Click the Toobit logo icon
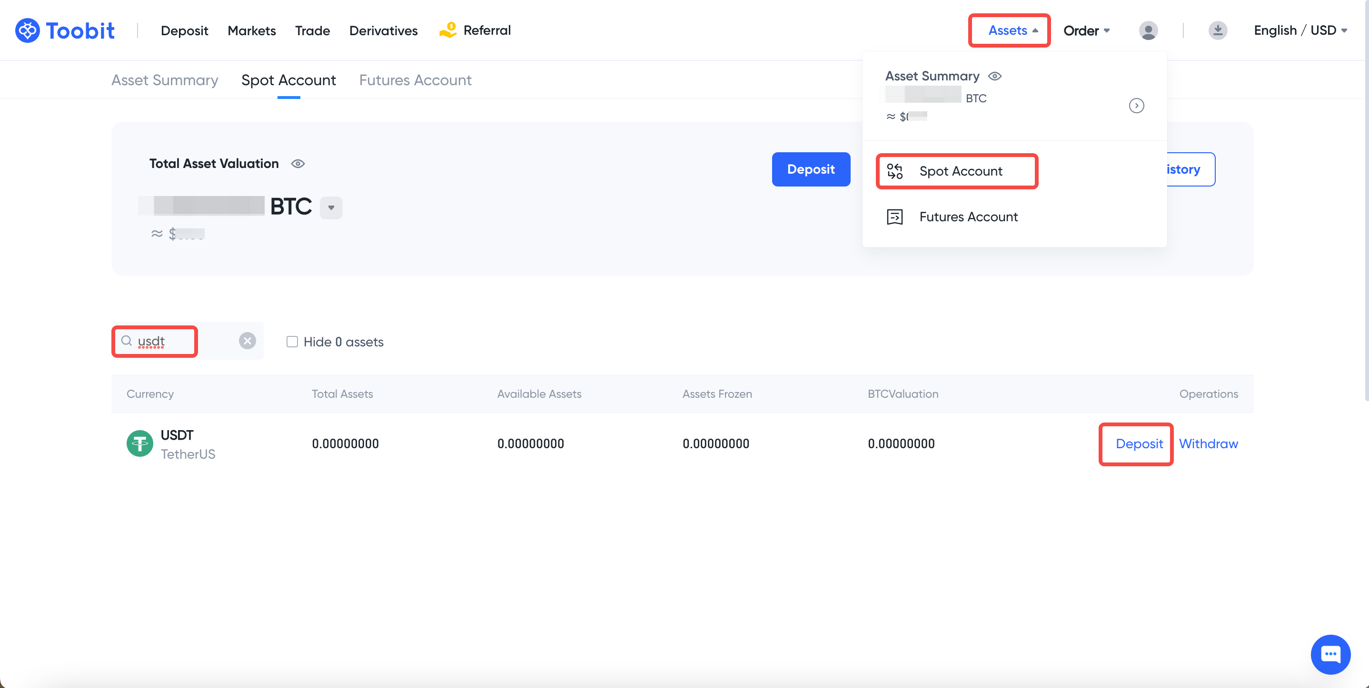This screenshot has width=1369, height=688. [27, 30]
